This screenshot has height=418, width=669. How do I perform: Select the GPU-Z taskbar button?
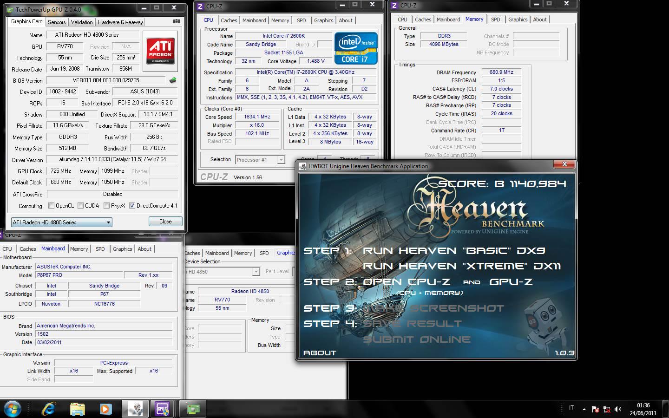193,409
